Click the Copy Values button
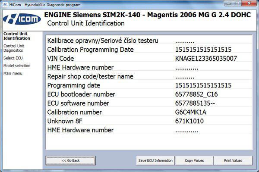The width and height of the screenshot is (259, 172). (194, 161)
